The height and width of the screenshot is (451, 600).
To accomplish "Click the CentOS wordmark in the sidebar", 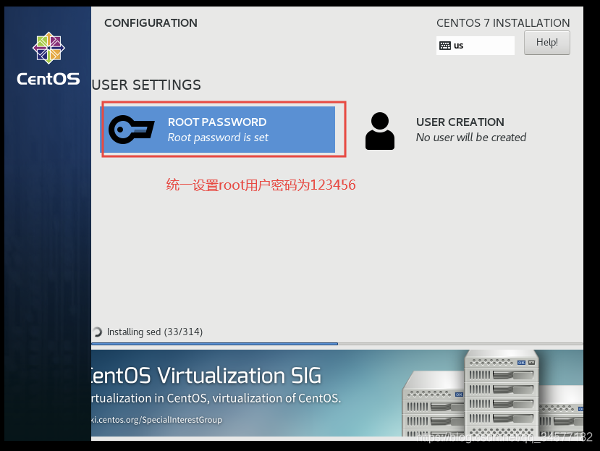I will tap(48, 79).
